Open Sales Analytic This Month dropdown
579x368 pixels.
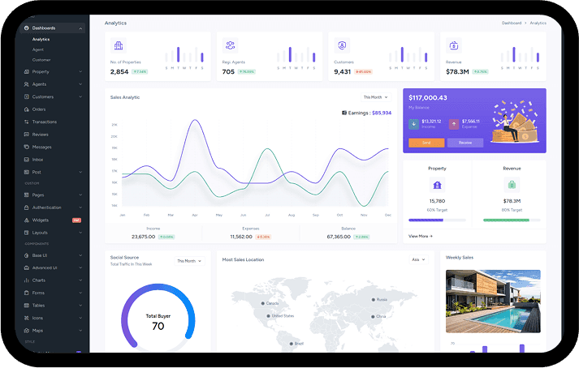click(376, 97)
